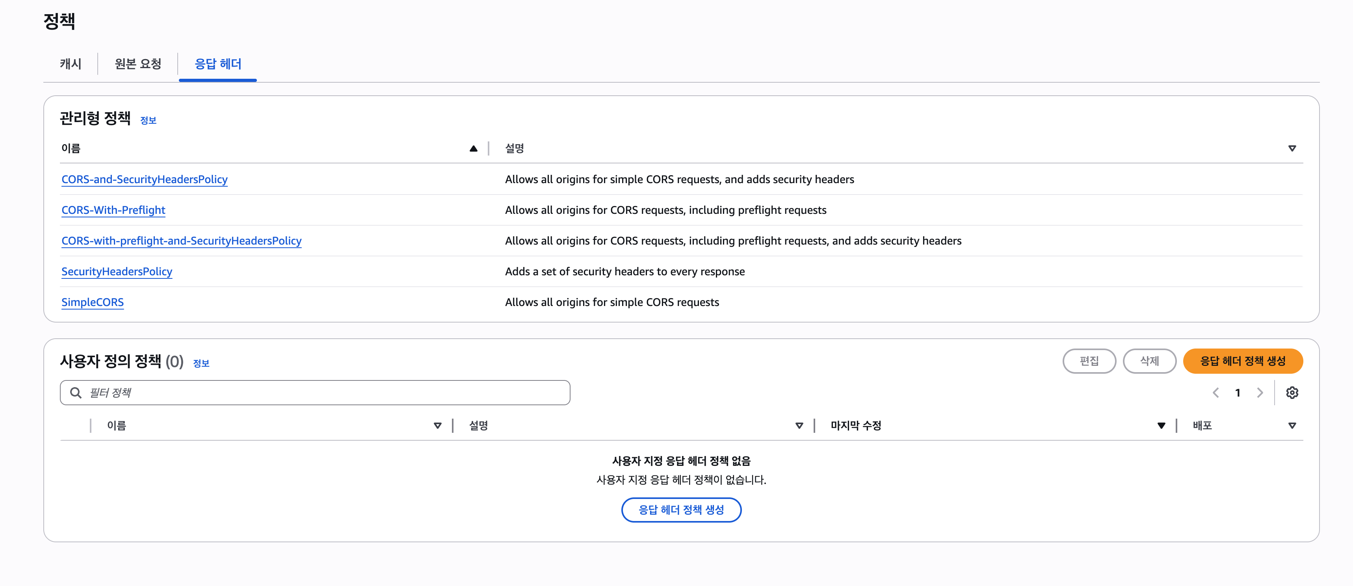Switch to the 원본 요청 tab
Viewport: 1353px width, 586px height.
pyautogui.click(x=138, y=64)
